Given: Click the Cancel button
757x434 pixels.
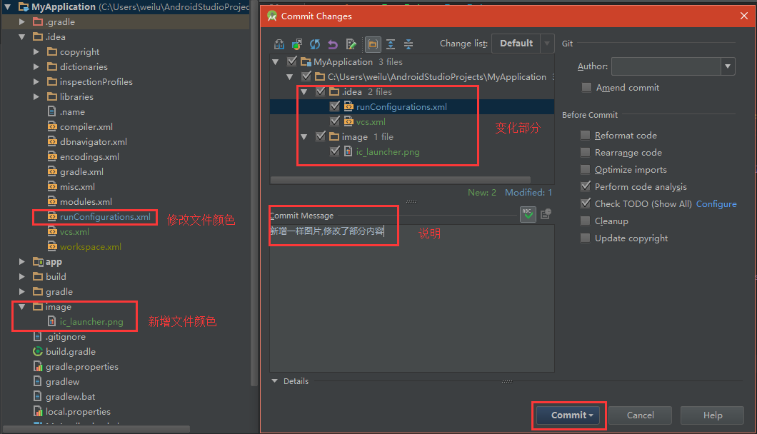Looking at the screenshot, I should point(640,415).
